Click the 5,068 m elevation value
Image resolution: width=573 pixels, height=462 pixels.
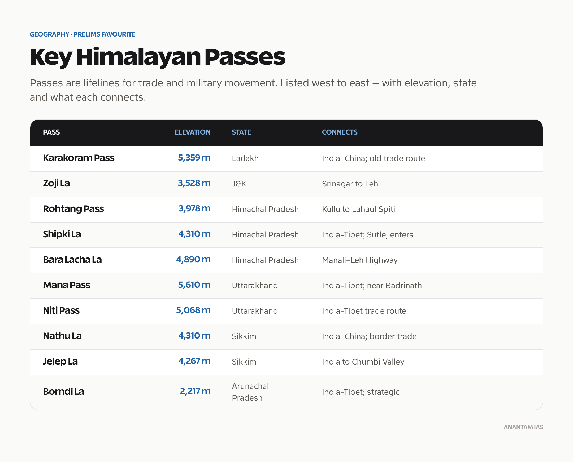click(x=193, y=310)
